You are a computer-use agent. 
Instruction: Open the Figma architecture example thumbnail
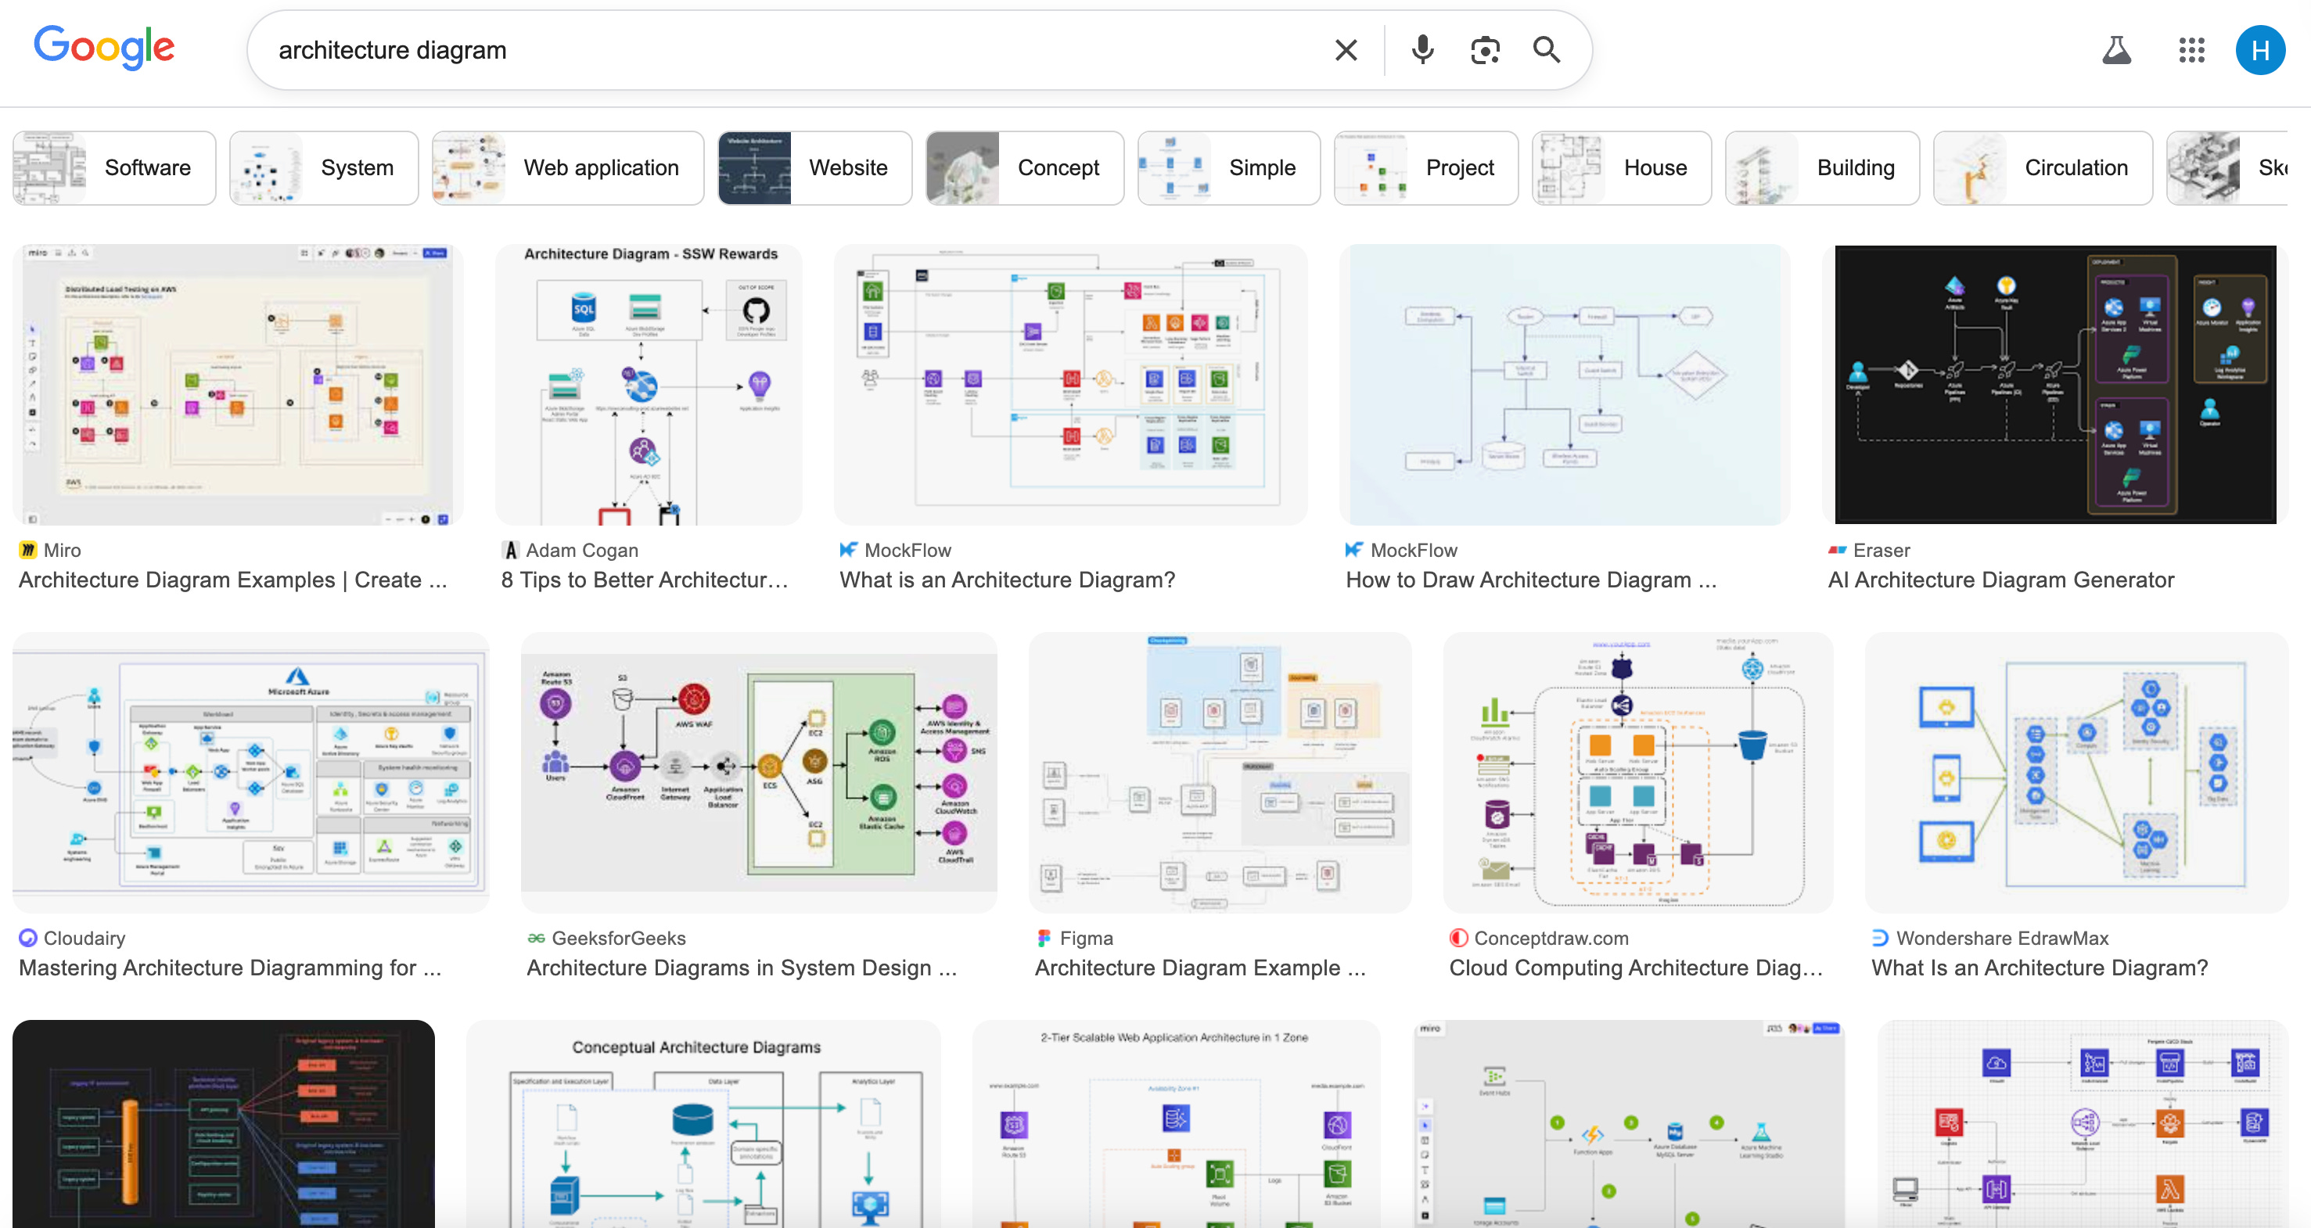tap(1220, 774)
